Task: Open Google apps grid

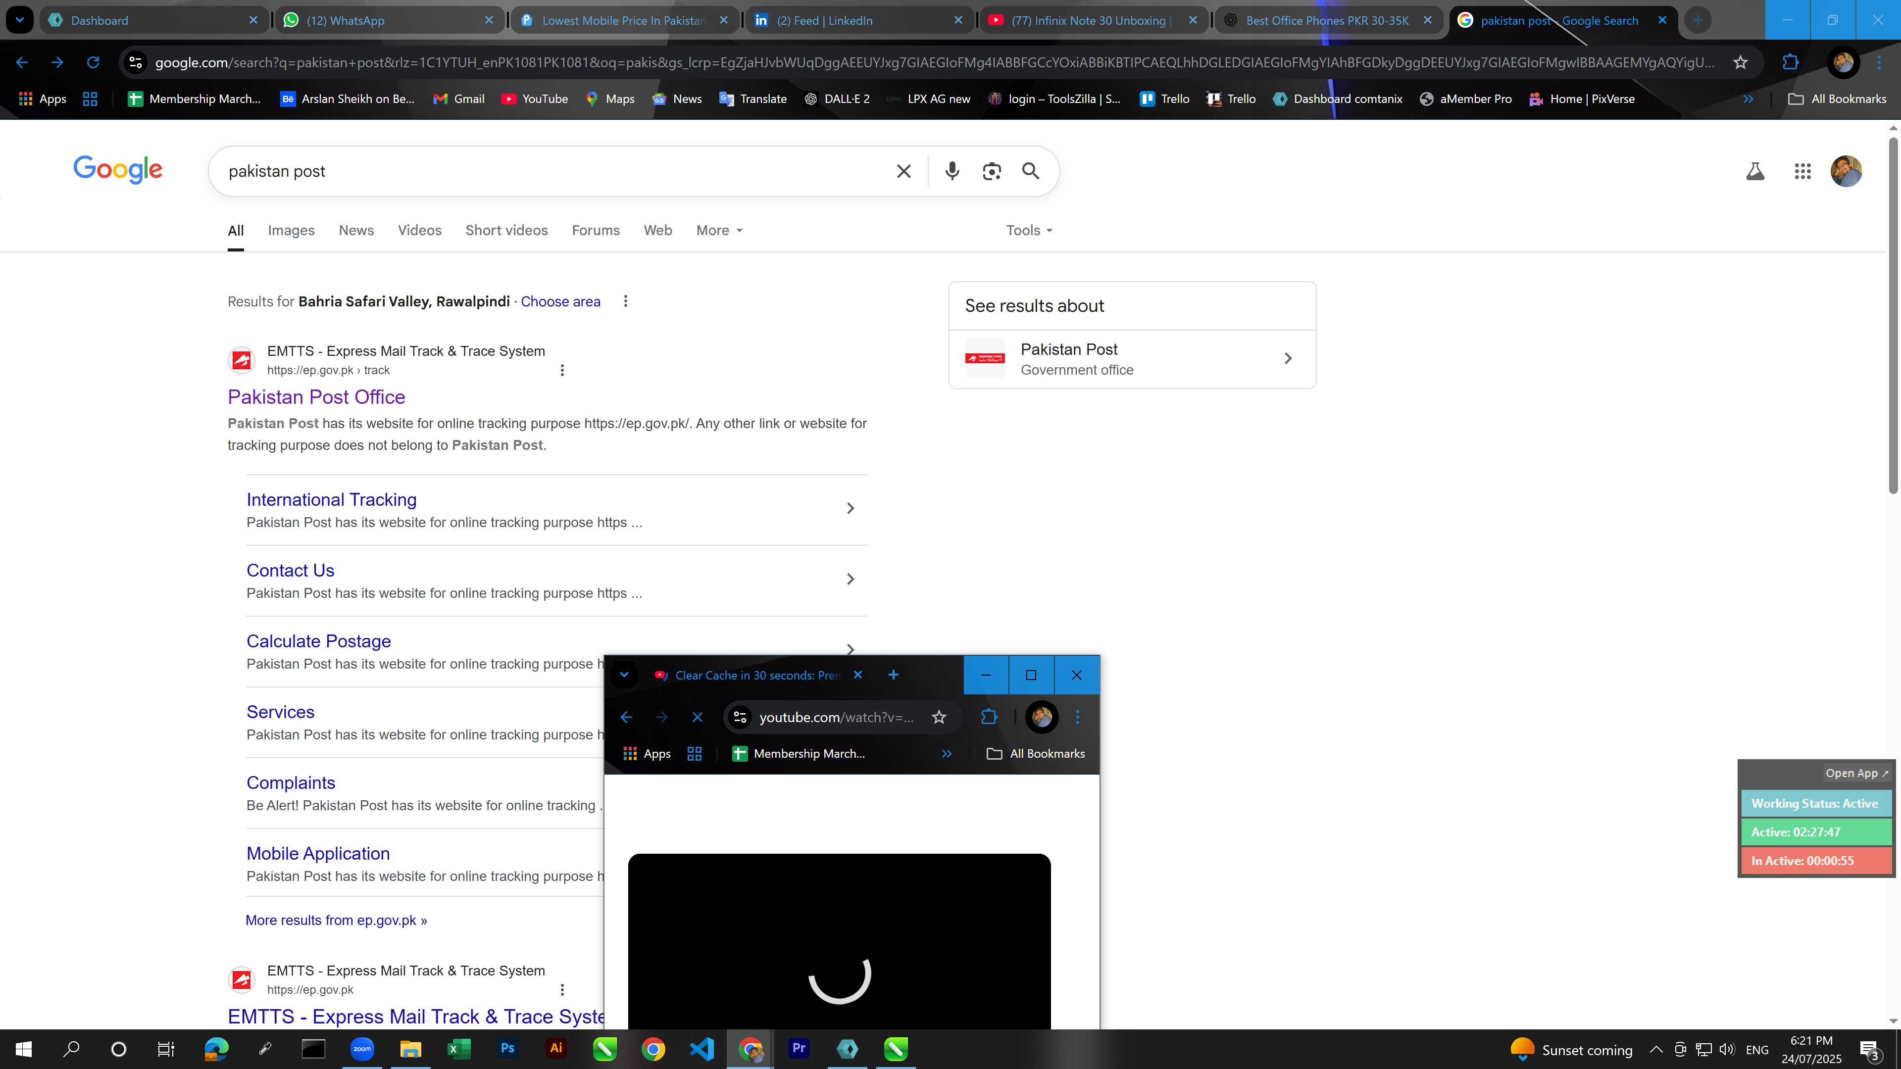Action: tap(1802, 172)
